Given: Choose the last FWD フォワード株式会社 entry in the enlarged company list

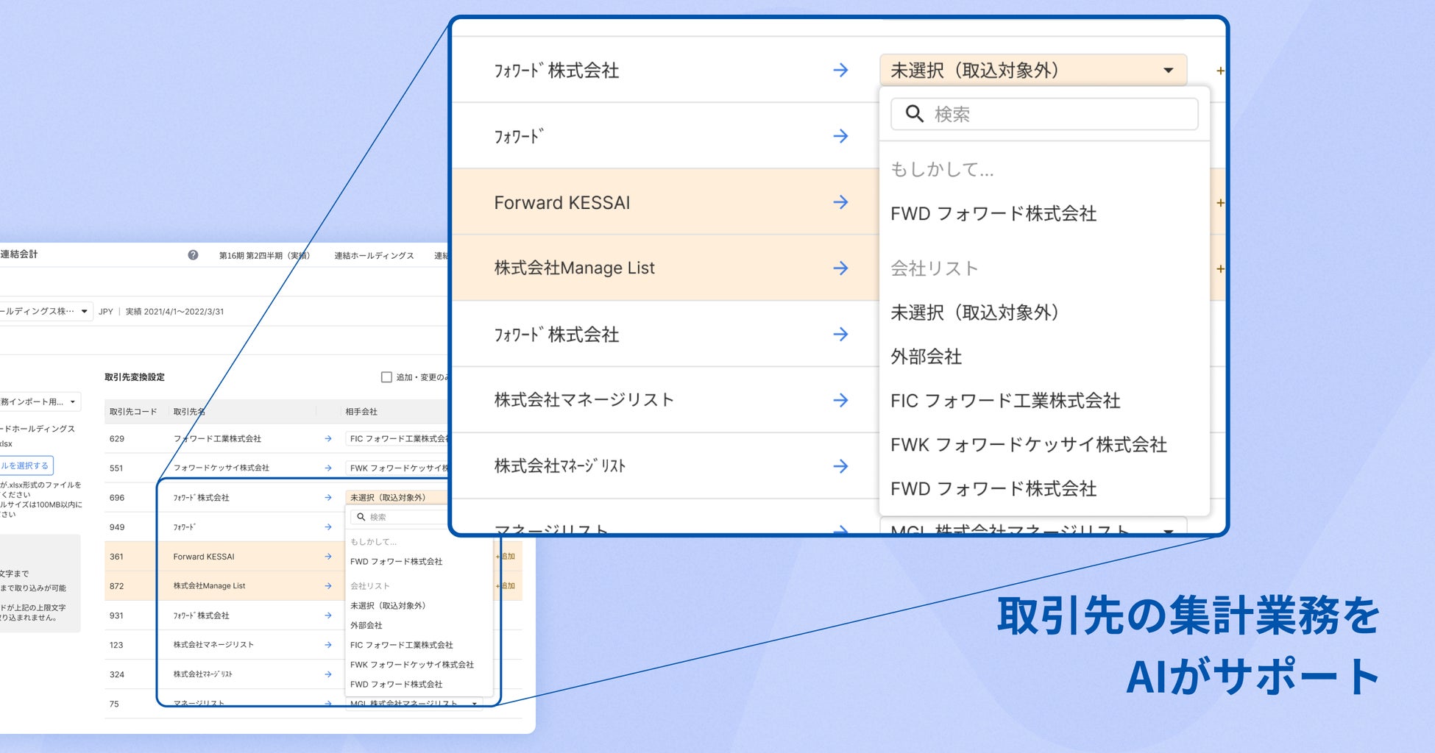Looking at the screenshot, I should click(x=993, y=489).
